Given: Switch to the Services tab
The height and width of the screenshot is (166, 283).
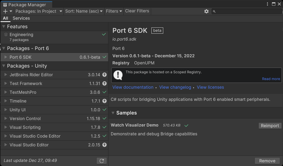Looking at the screenshot, I should coord(21,18).
